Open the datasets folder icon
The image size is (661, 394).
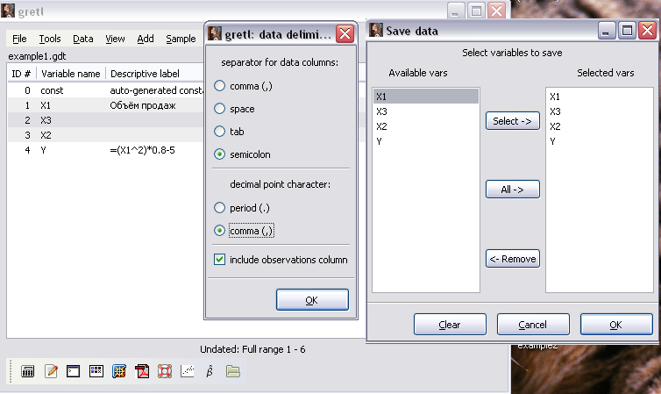point(232,372)
